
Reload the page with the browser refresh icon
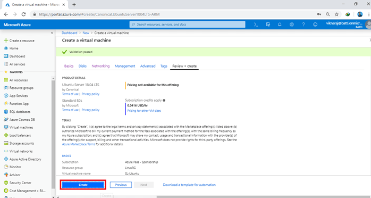tap(23, 14)
